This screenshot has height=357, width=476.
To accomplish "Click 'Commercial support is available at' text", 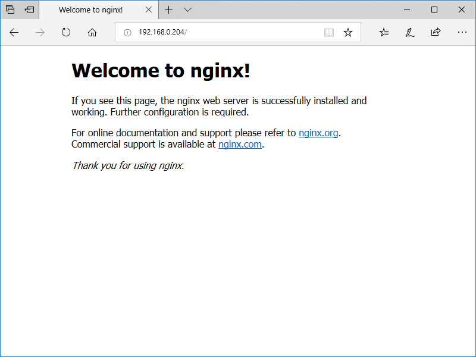I will tap(143, 144).
